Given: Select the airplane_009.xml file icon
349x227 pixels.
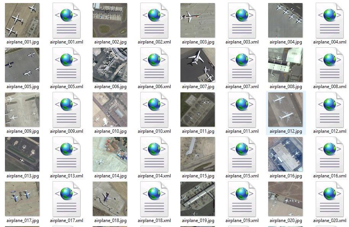Looking at the screenshot, I should (x=66, y=110).
